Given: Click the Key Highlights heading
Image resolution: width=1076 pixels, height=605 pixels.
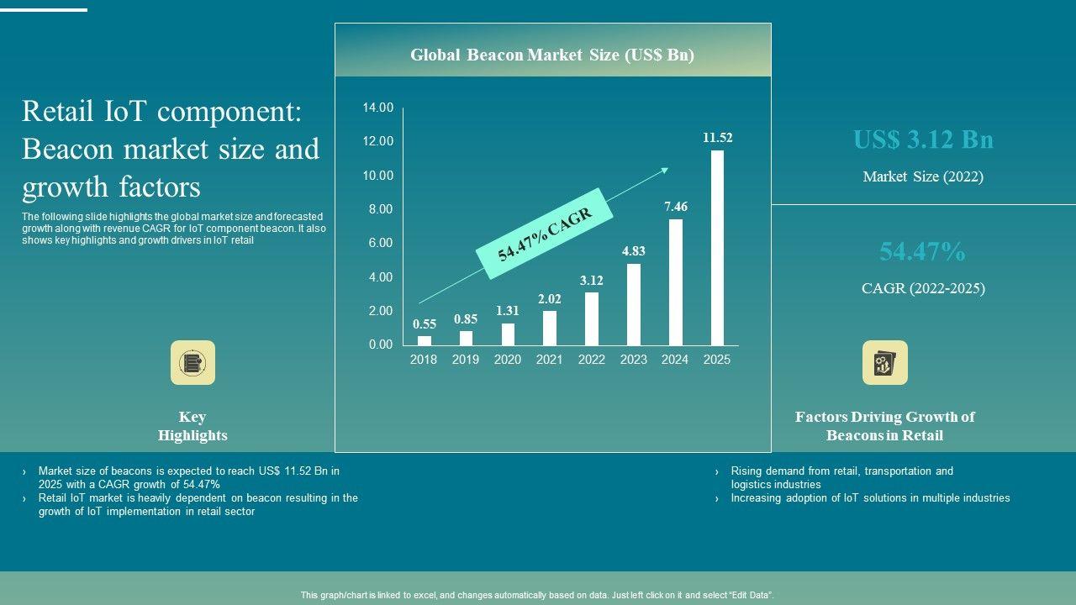Looking at the screenshot, I should 193,426.
